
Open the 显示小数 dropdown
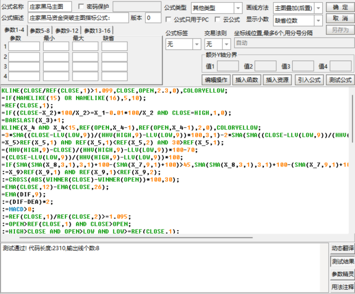pos(318,21)
